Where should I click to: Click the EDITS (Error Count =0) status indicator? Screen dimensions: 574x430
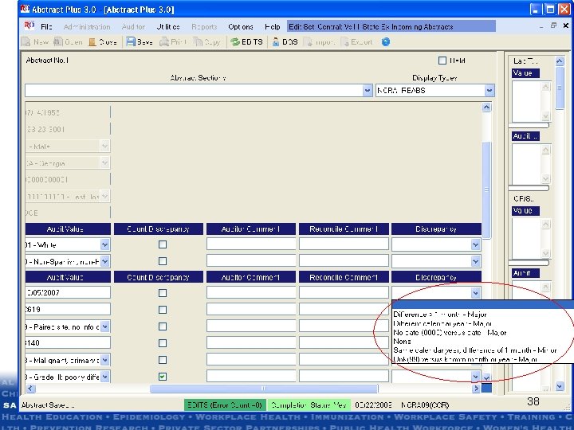tap(225, 405)
